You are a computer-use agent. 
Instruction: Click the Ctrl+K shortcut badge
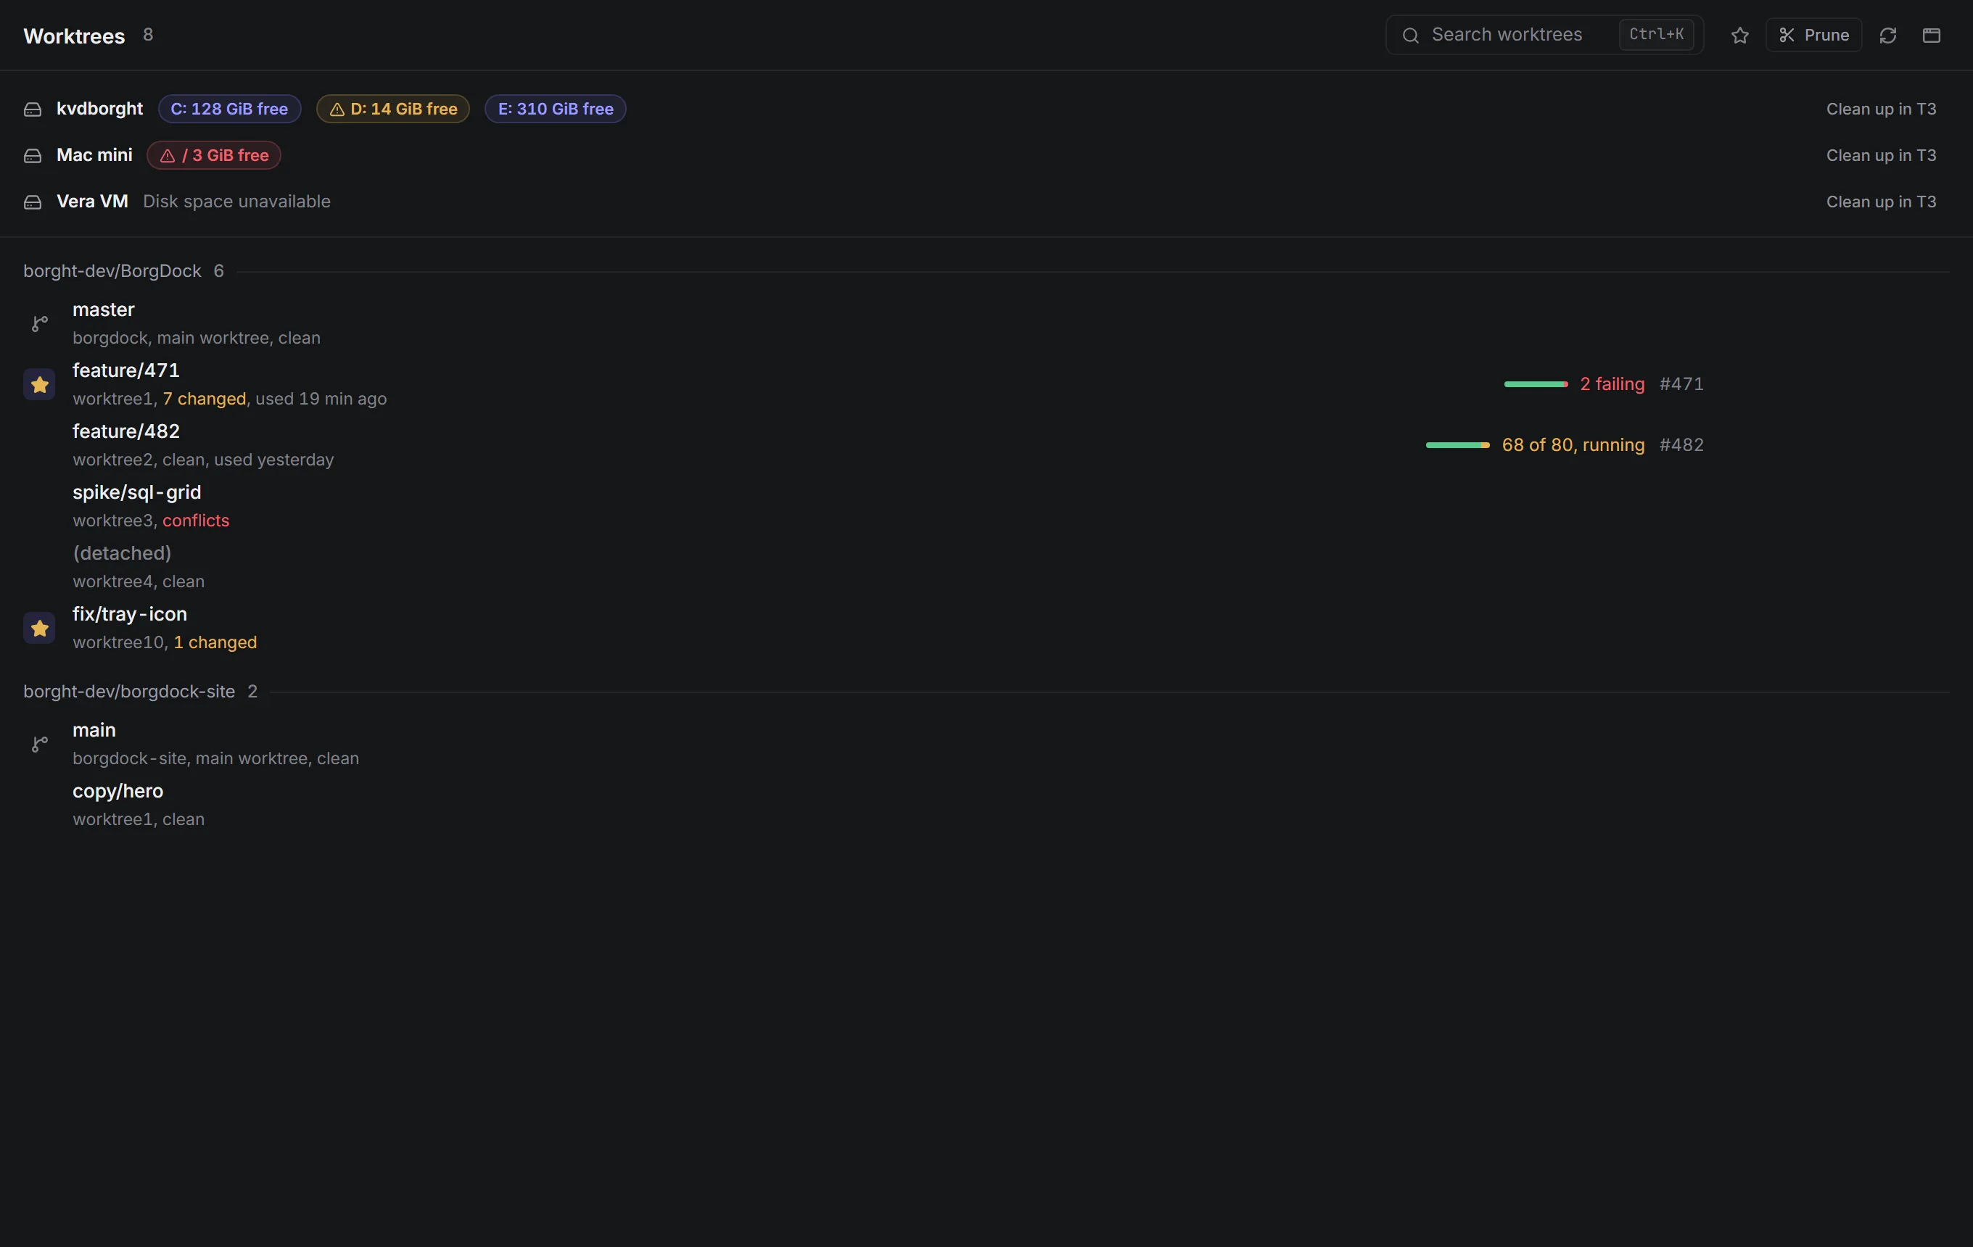pos(1656,34)
